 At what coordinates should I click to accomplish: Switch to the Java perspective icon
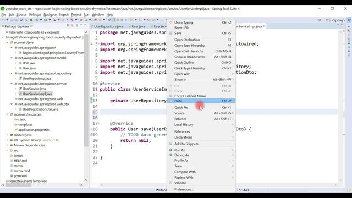(349, 20)
